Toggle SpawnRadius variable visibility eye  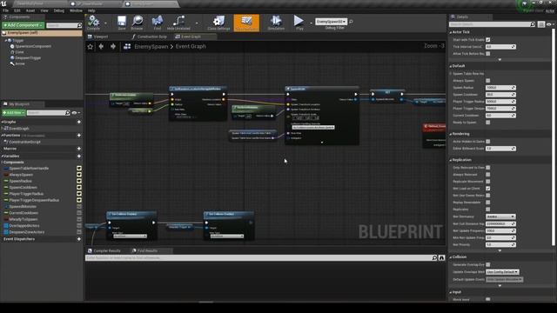click(79, 181)
